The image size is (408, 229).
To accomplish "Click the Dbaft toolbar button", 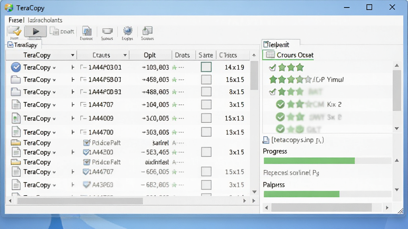I will [x=62, y=32].
